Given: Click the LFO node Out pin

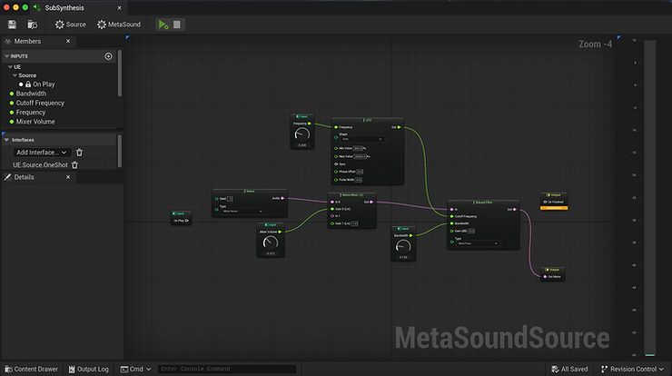Looking at the screenshot, I should click(x=399, y=127).
